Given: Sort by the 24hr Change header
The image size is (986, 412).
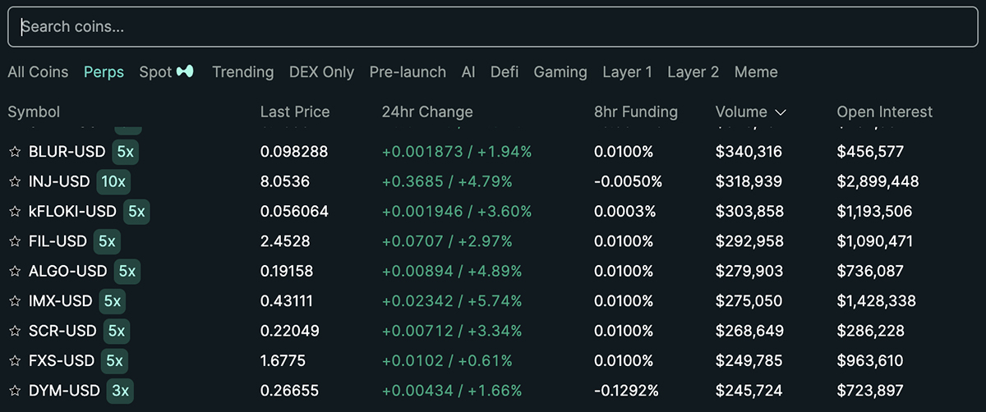Looking at the screenshot, I should pos(427,112).
